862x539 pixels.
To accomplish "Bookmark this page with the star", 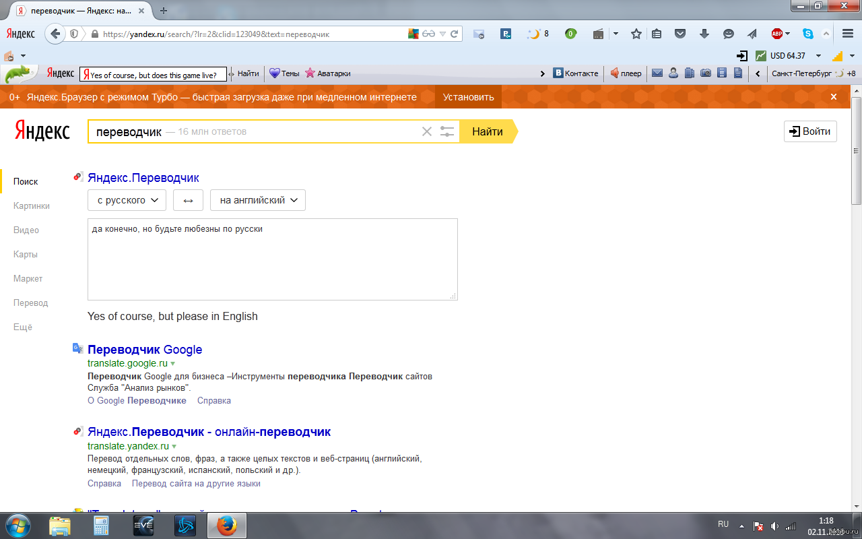I will [x=636, y=34].
